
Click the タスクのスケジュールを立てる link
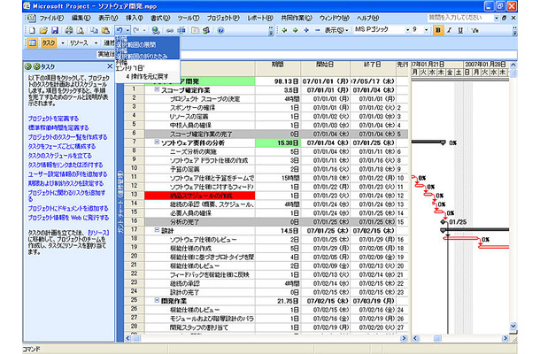tap(60, 156)
